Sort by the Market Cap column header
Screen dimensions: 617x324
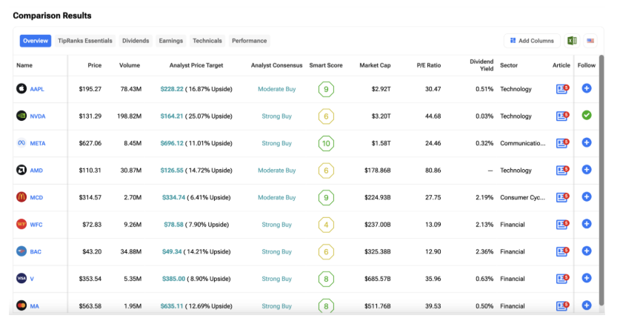(x=375, y=65)
